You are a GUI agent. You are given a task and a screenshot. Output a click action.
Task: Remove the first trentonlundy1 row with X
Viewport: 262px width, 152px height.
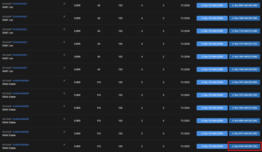pos(64,4)
